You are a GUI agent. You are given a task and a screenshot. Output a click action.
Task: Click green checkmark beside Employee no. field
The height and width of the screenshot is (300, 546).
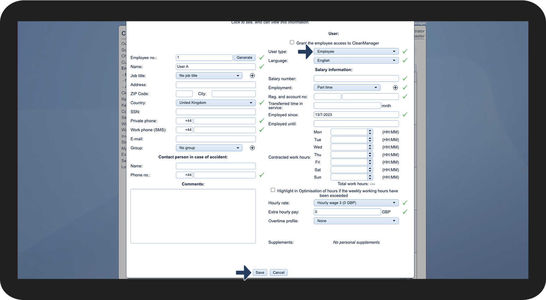[262, 58]
